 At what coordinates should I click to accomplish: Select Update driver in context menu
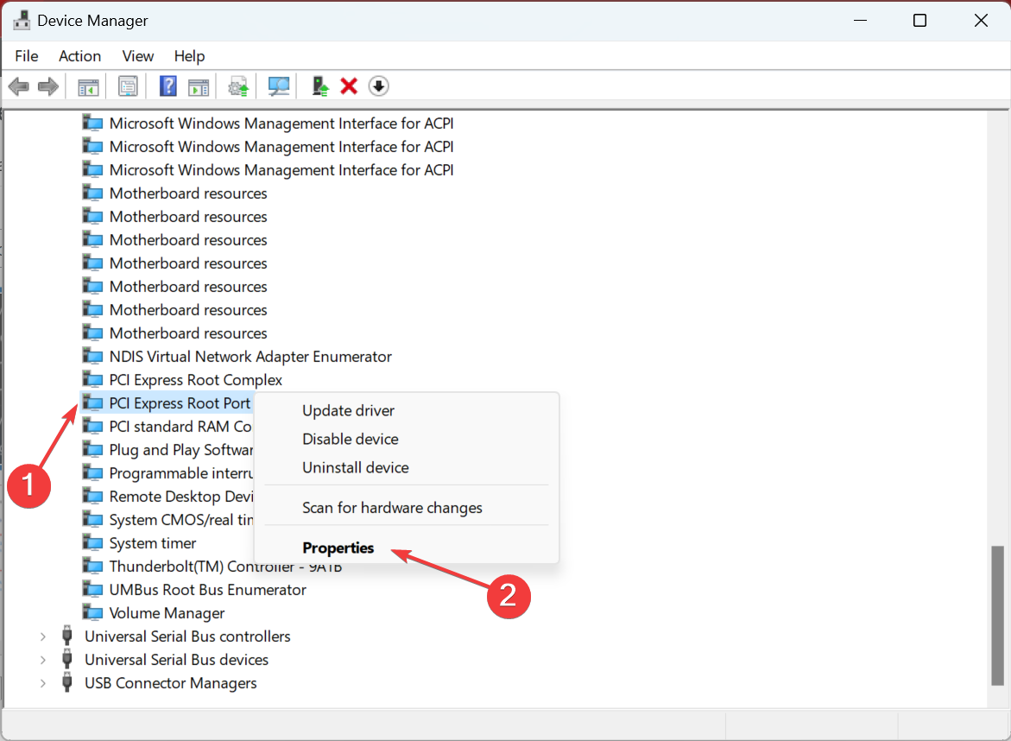(x=348, y=410)
